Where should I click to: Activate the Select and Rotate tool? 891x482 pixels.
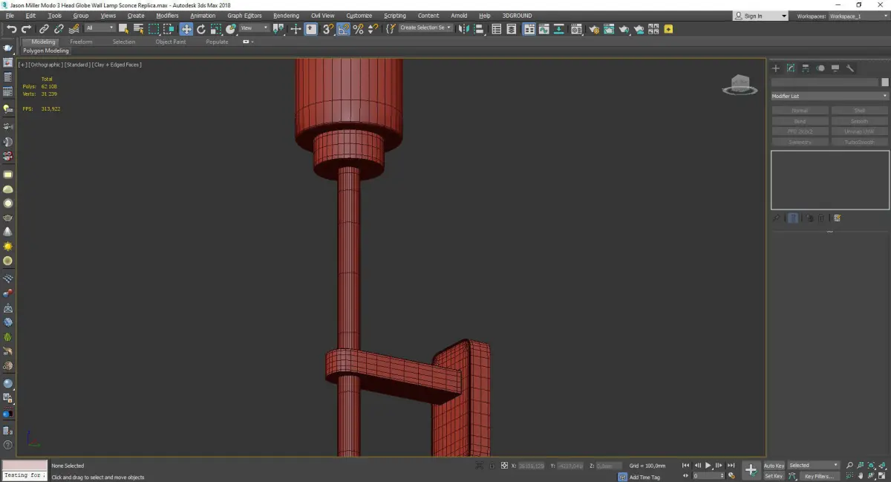coord(201,29)
